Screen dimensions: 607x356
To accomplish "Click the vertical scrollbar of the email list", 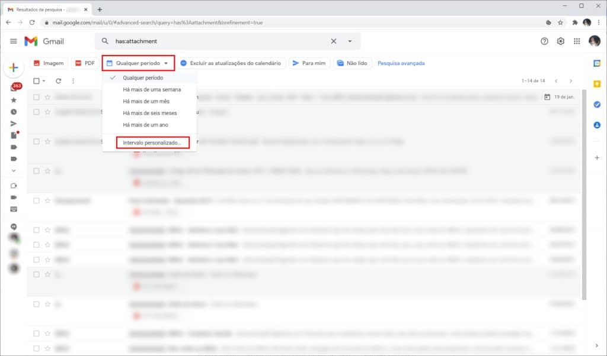I will click(x=584, y=194).
